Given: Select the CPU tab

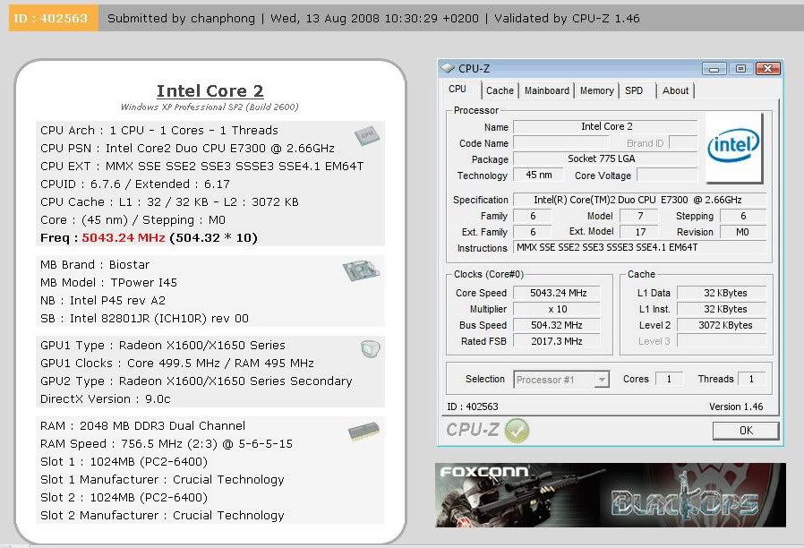Looking at the screenshot, I should click(458, 90).
